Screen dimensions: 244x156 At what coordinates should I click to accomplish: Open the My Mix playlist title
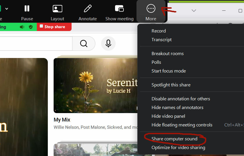pyautogui.click(x=62, y=120)
